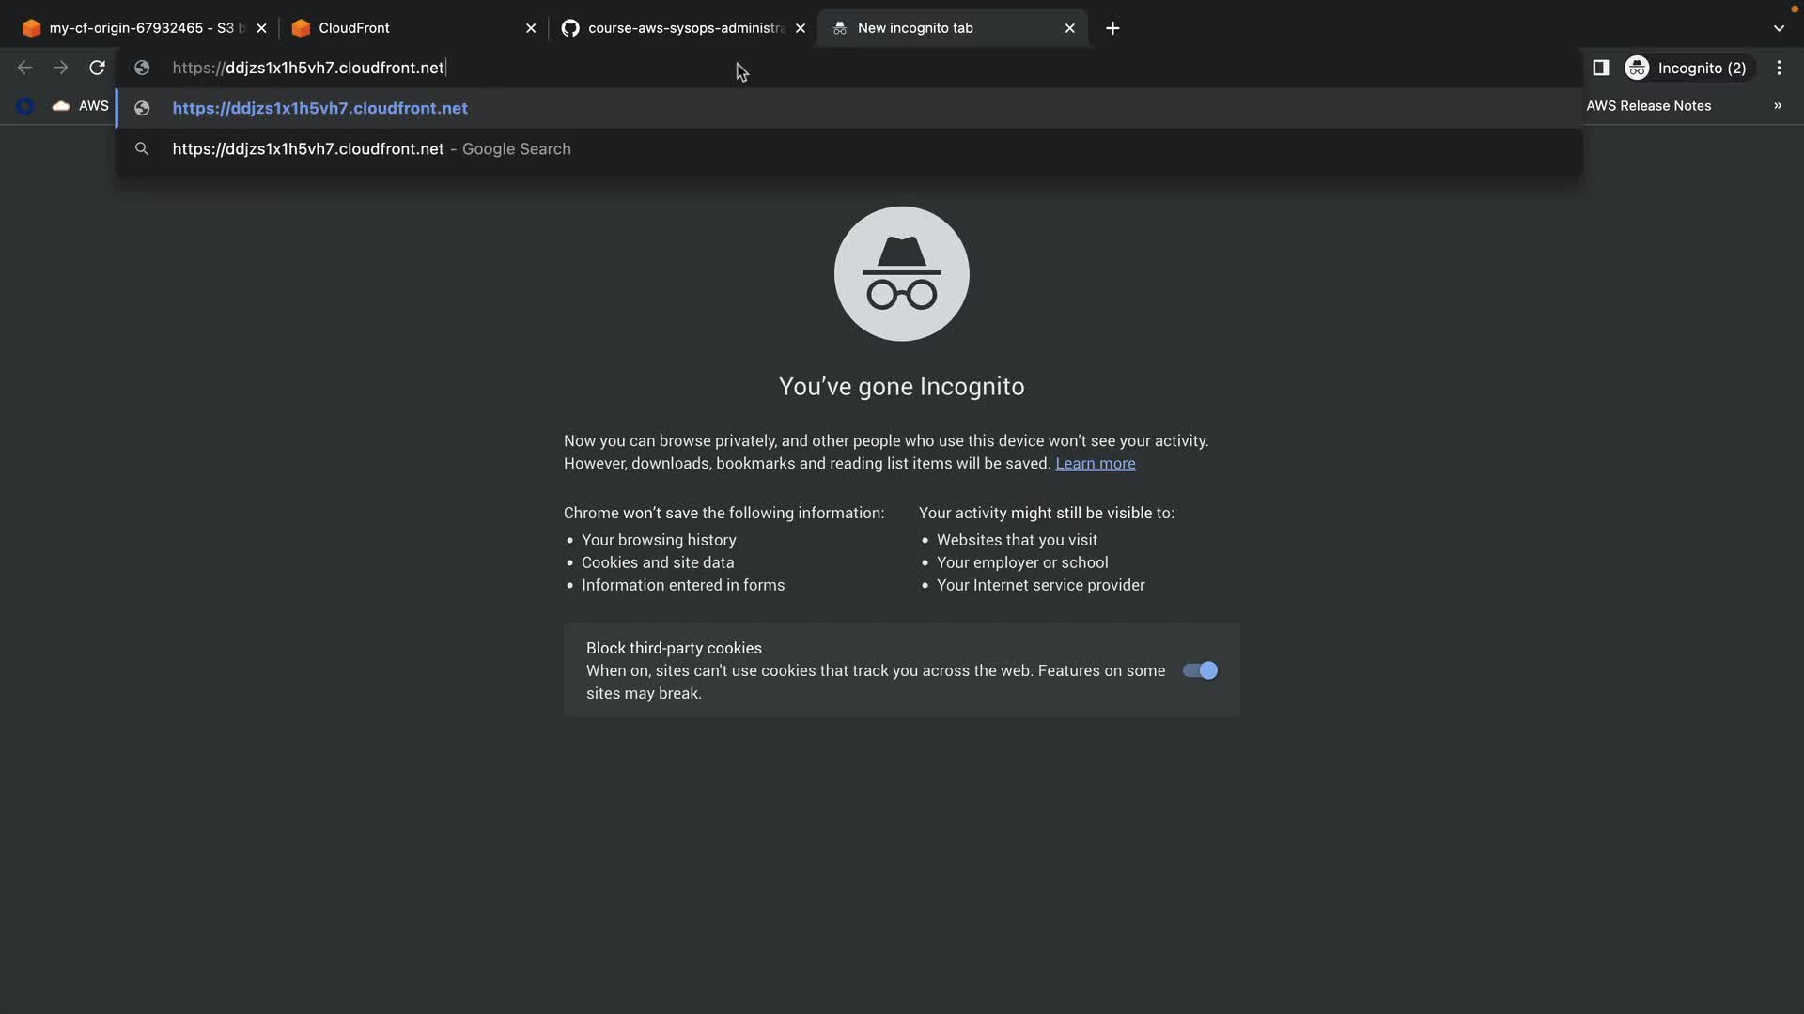
Task: Open Chrome's three-dot menu
Action: click(1779, 68)
